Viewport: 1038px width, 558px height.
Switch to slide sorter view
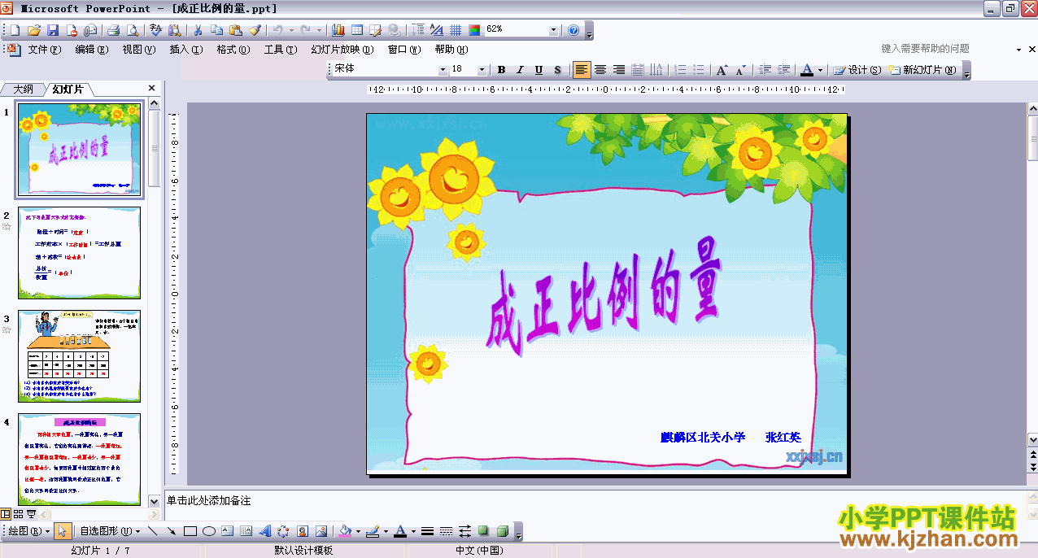click(19, 514)
